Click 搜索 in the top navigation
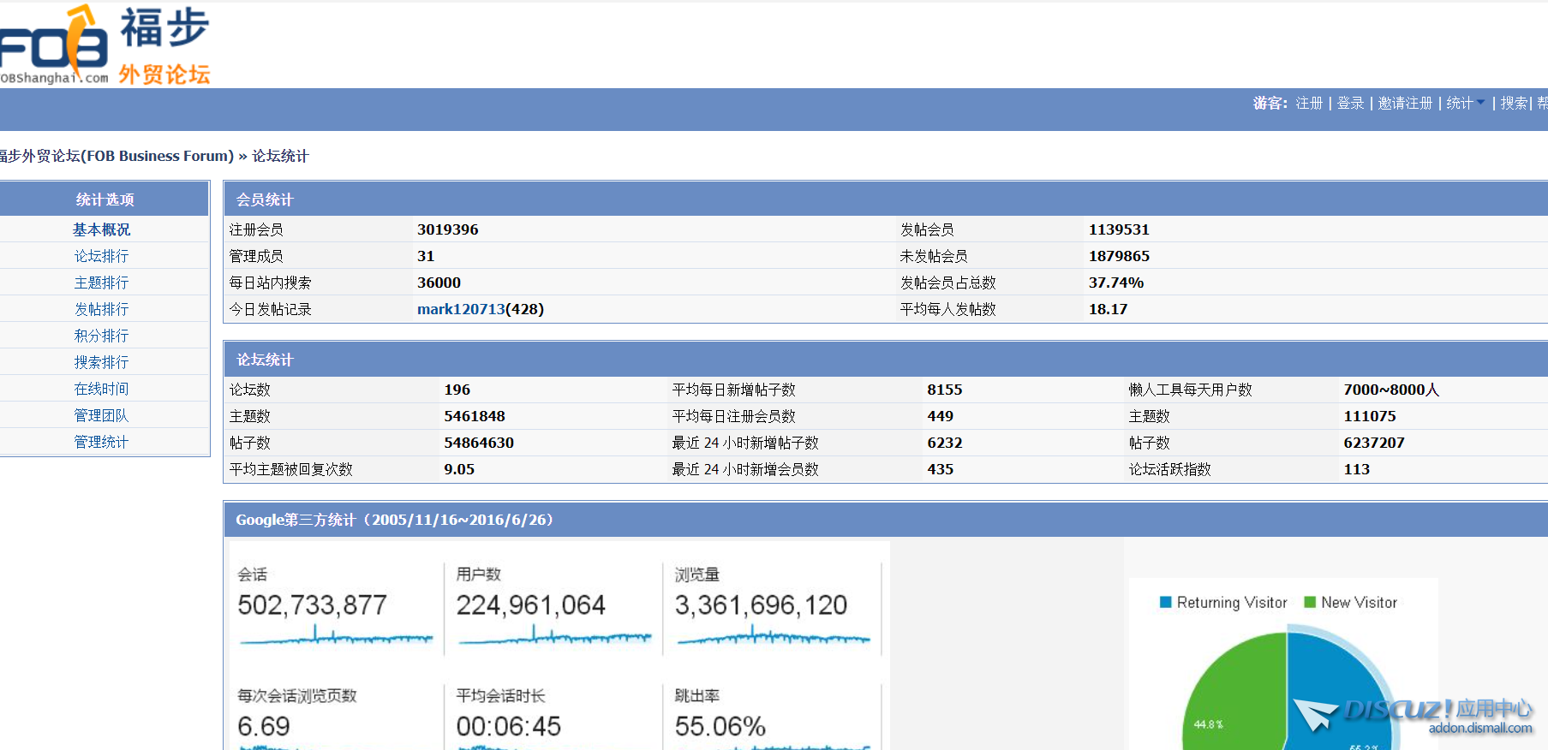Screen dimensions: 1548x750 click(x=1514, y=103)
